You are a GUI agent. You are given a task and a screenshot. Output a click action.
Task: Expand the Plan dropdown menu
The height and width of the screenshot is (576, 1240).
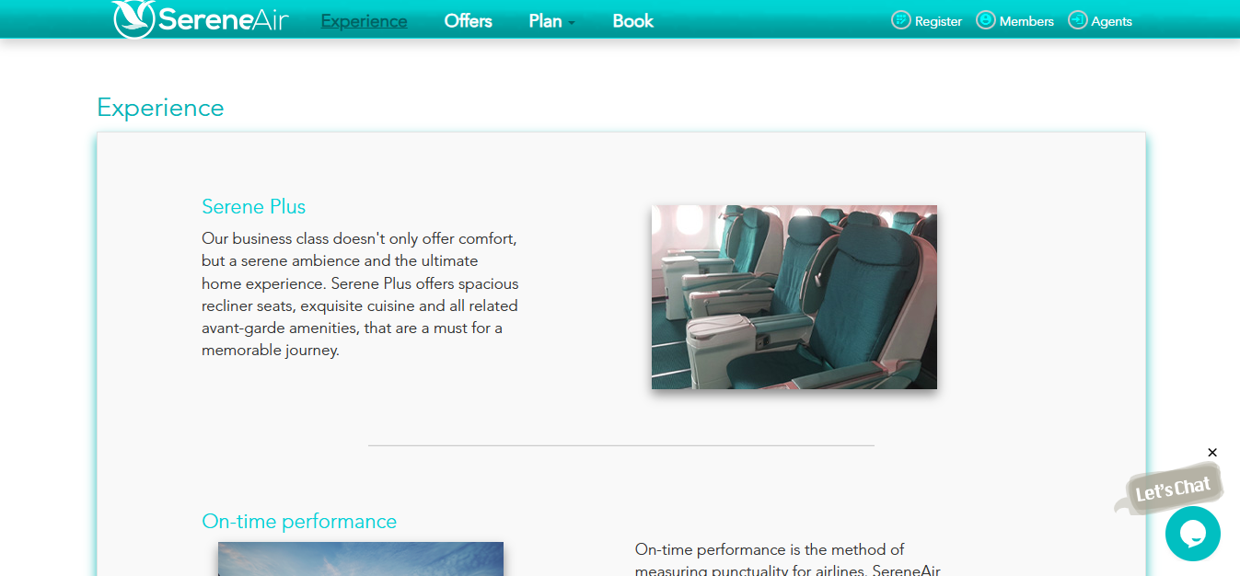551,21
